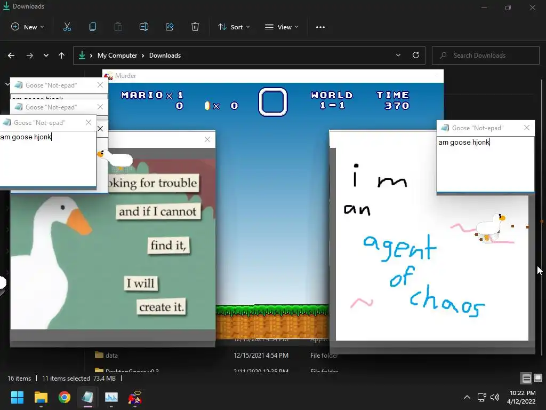Click the Goose Not-epad taskbar icon
Viewport: 546px width, 410px height.
click(x=88, y=397)
